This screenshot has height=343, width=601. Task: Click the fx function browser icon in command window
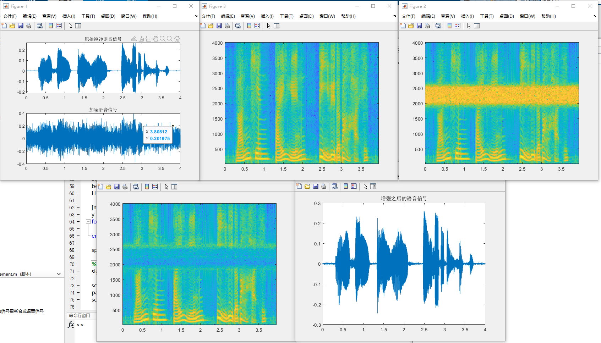[71, 325]
